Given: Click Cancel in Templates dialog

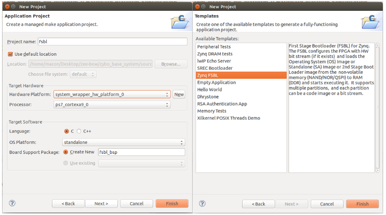Looking at the screenshot, I should pyautogui.click(x=327, y=204).
